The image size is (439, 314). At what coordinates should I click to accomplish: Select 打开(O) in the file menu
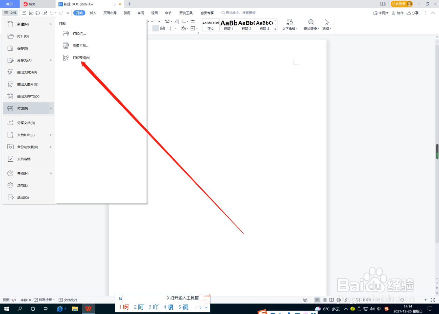[x=28, y=36]
